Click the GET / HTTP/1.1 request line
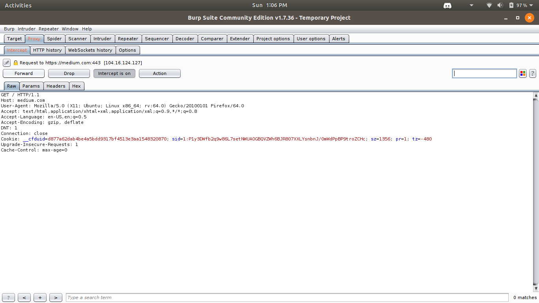The width and height of the screenshot is (539, 303). pyautogui.click(x=20, y=95)
